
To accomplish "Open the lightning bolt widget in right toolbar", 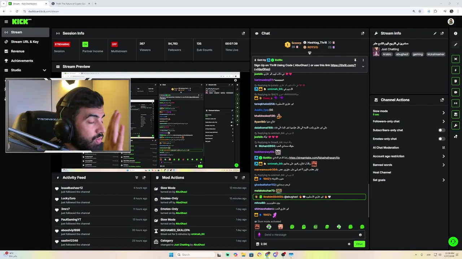I will 456,70.
